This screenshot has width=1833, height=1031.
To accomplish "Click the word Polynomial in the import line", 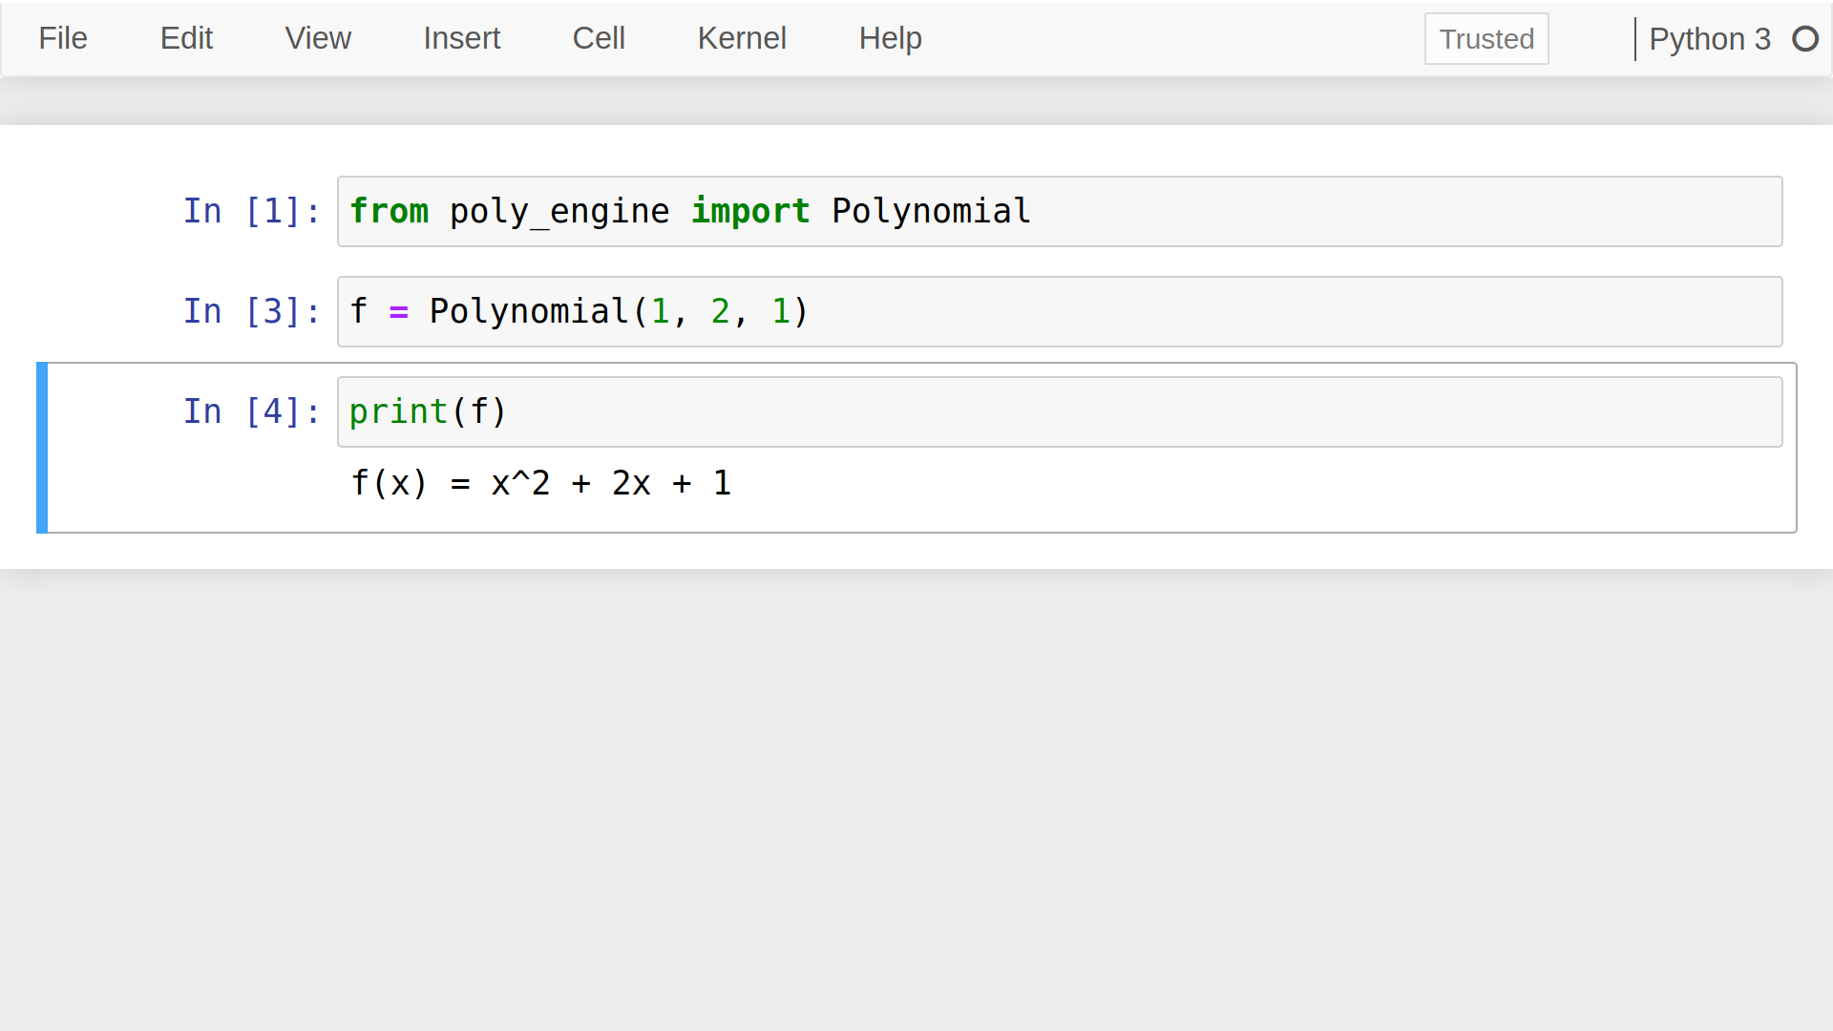I will click(931, 211).
